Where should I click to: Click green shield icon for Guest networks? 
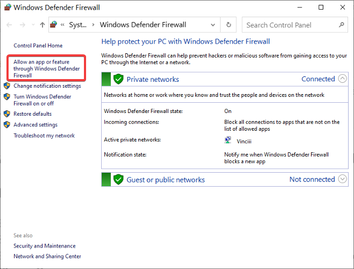pos(118,180)
